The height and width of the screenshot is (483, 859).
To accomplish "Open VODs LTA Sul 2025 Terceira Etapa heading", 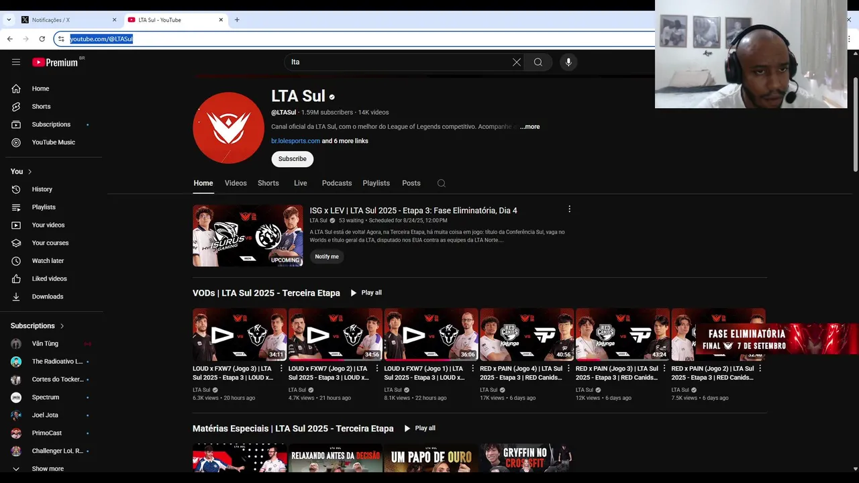I will pyautogui.click(x=266, y=293).
